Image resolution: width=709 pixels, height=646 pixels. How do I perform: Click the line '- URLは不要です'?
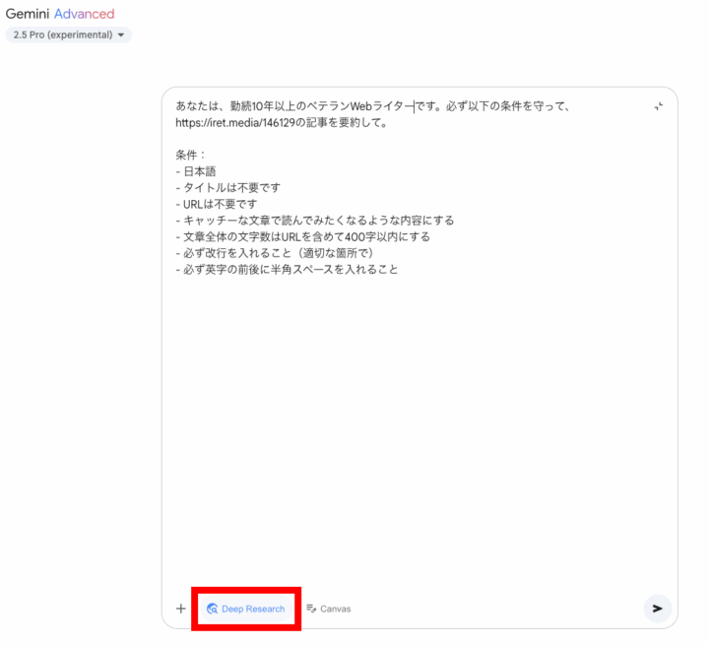(x=216, y=204)
